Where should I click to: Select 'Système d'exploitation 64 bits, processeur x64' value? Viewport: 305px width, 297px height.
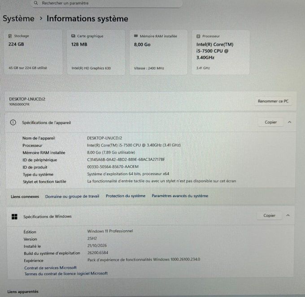(x=128, y=174)
